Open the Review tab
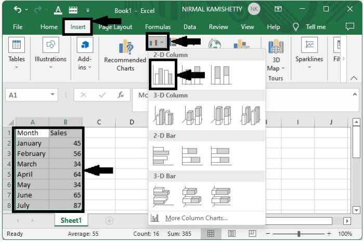This screenshot has width=364, height=242. pyautogui.click(x=218, y=27)
